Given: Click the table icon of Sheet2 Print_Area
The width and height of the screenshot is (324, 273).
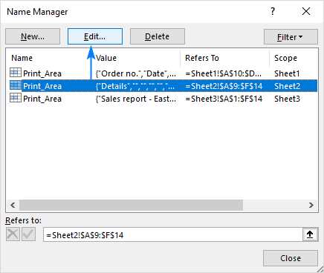Looking at the screenshot, I should coord(16,85).
